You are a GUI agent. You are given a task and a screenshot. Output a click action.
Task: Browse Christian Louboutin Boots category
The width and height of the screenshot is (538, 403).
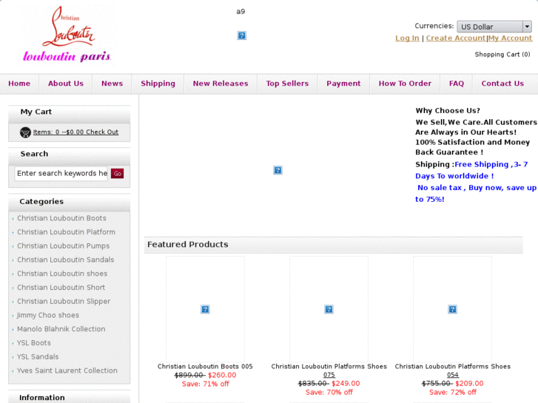tap(61, 218)
